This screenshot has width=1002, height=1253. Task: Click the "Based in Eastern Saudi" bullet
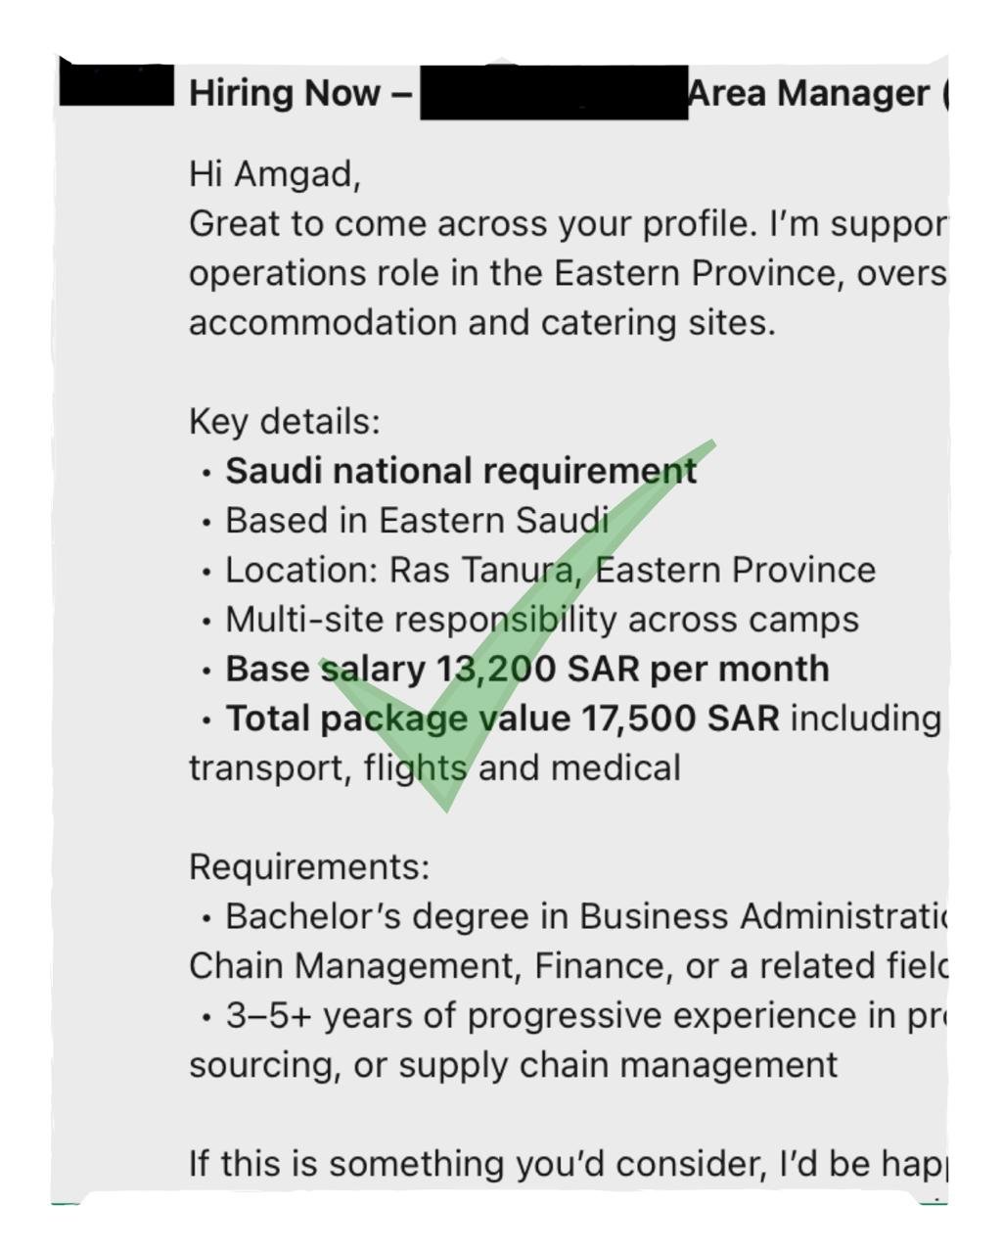[x=417, y=521]
